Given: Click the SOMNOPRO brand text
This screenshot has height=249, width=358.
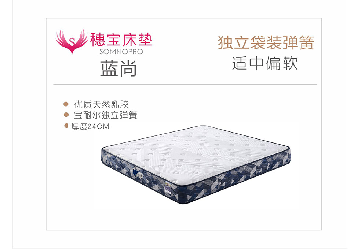Looking at the screenshot, I should 121,52.
